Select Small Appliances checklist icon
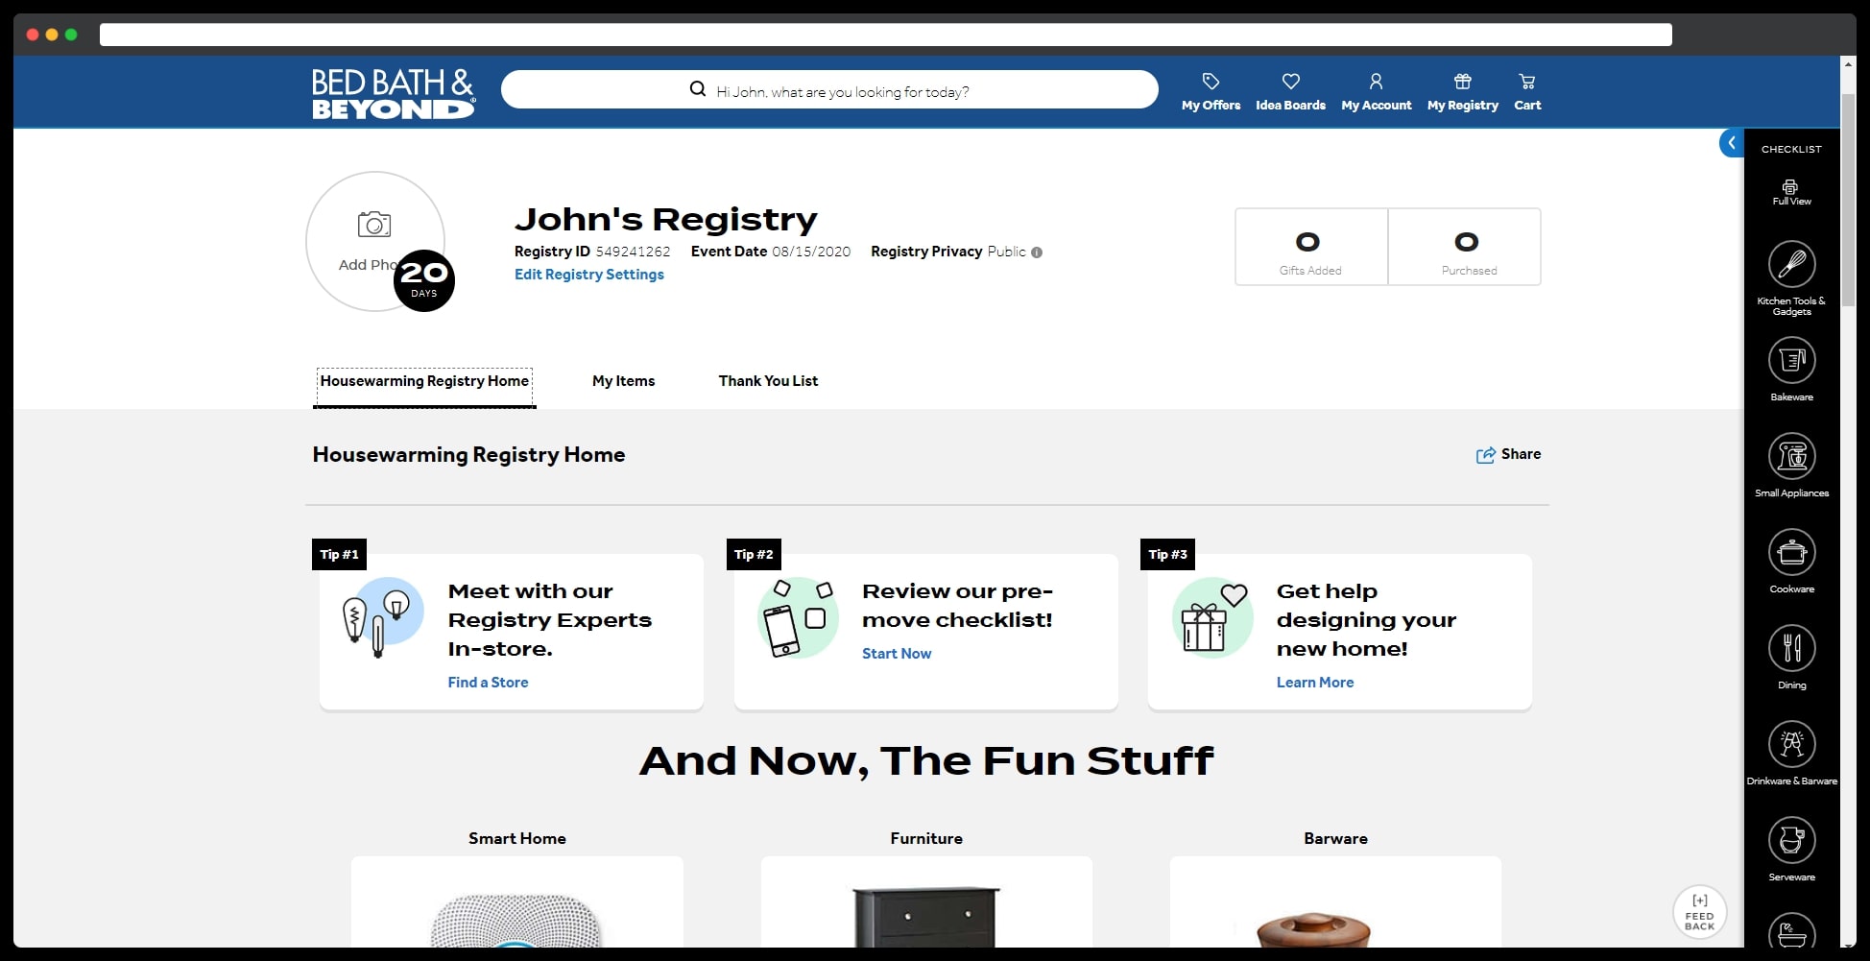Image resolution: width=1870 pixels, height=961 pixels. click(1791, 456)
